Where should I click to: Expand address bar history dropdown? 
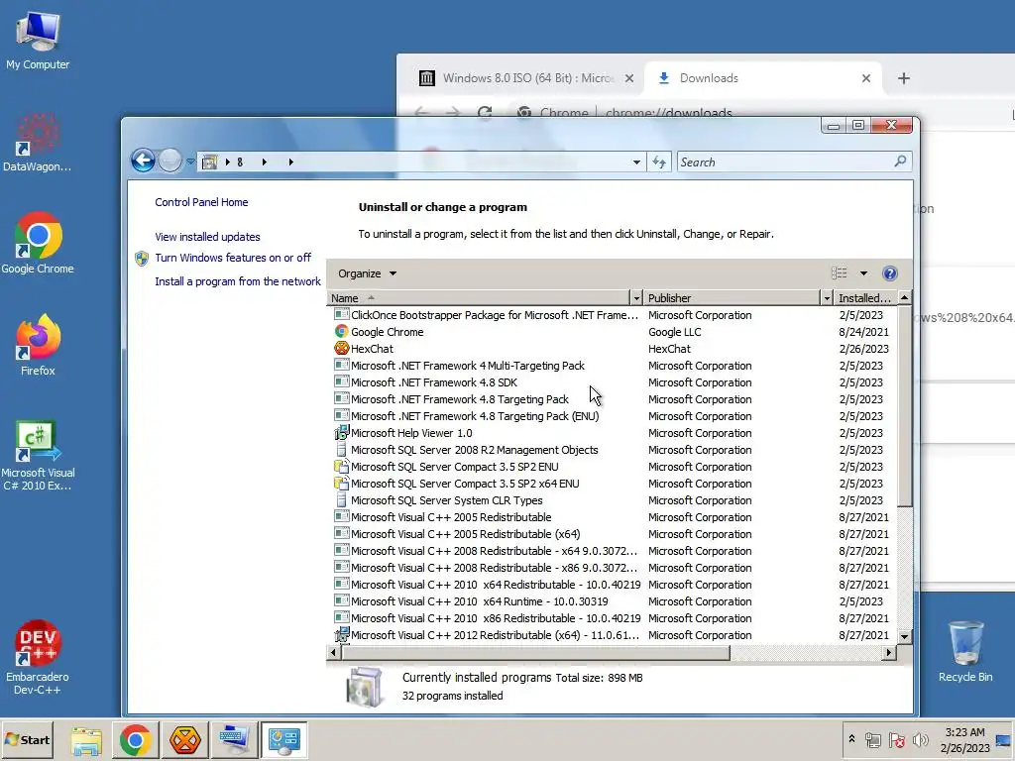636,163
